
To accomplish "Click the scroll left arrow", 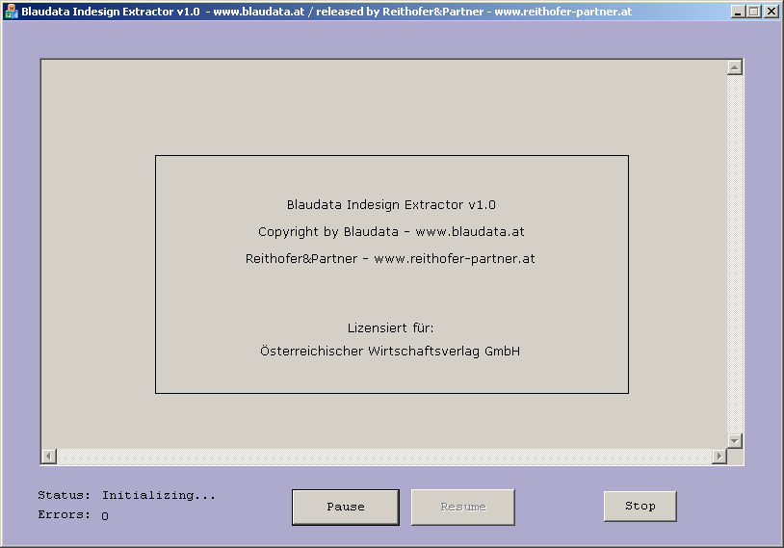I will [49, 456].
